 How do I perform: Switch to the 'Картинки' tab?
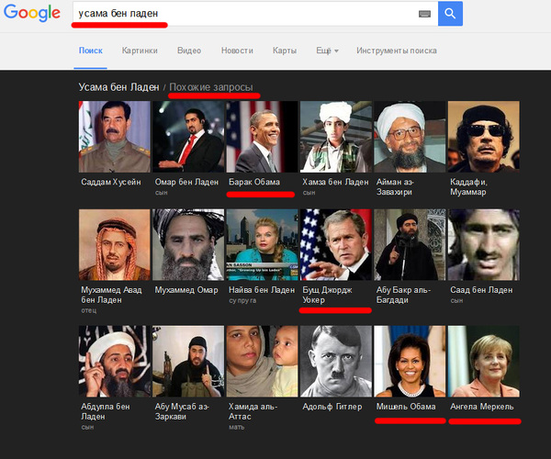tap(140, 50)
